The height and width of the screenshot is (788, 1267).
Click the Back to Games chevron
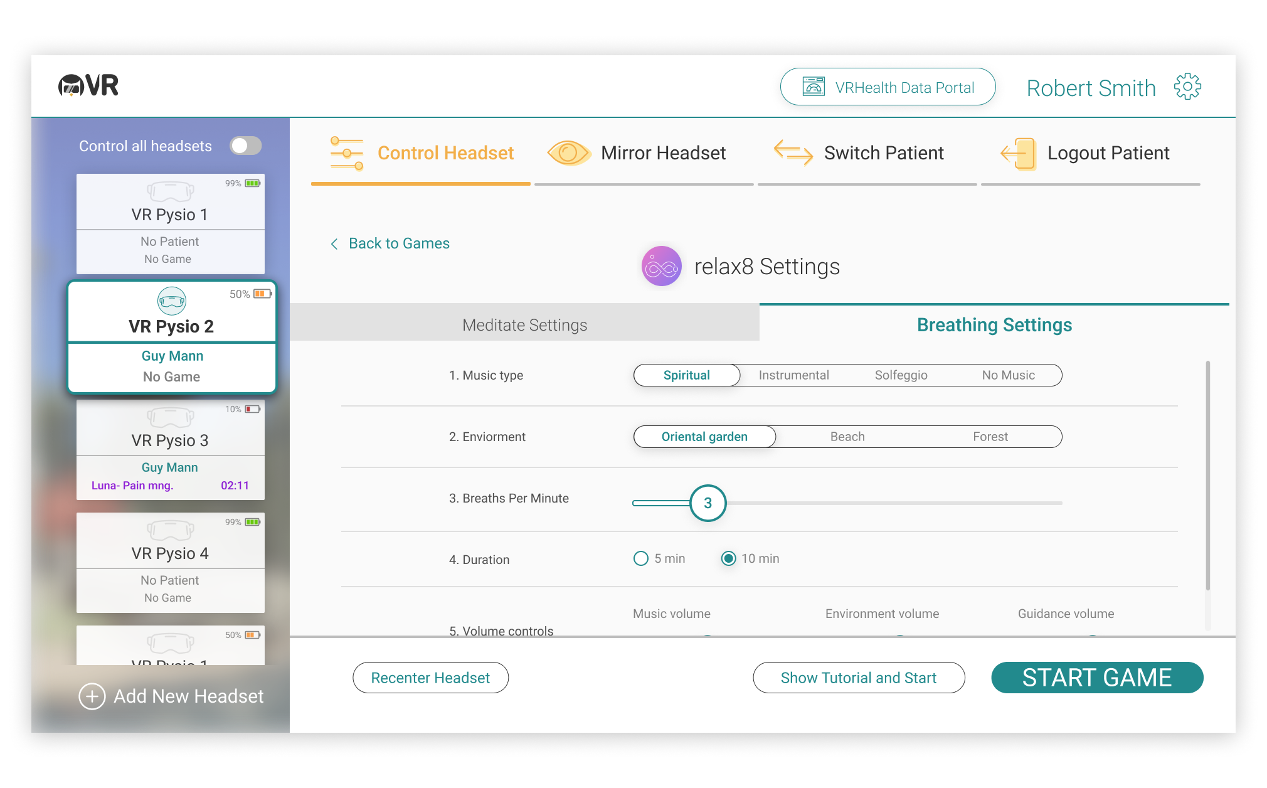pos(334,243)
